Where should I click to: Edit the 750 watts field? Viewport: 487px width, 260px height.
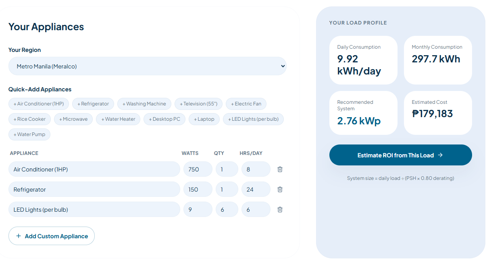(198, 169)
